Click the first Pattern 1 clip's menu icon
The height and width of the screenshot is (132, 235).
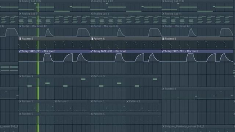tap(20, 101)
